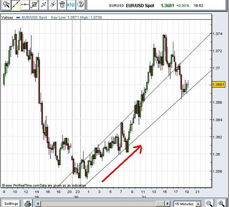Select the horizontal line tool

coord(25,5)
